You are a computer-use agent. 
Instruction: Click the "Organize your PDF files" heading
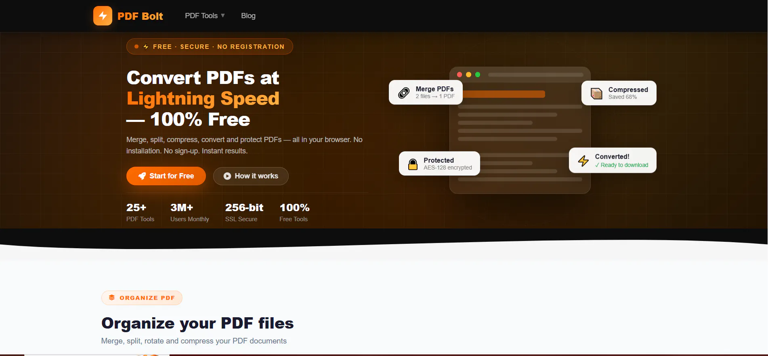197,323
